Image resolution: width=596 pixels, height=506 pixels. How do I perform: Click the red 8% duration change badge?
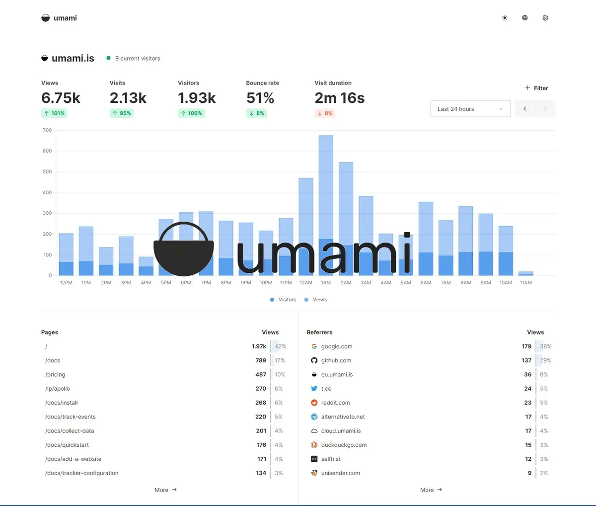click(x=325, y=113)
